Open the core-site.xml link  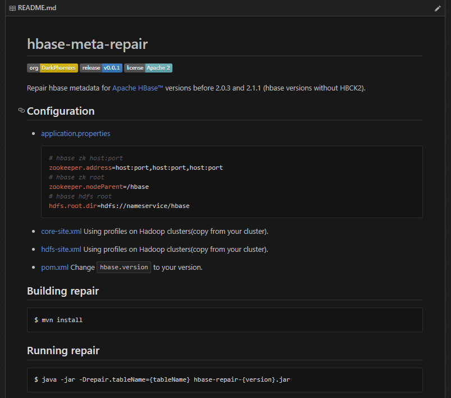coord(61,232)
